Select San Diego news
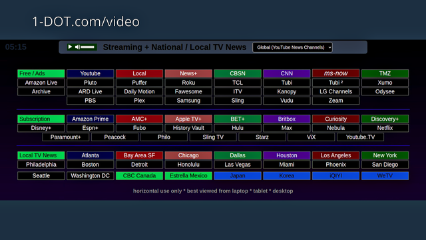This screenshot has height=240, width=426. coord(385,165)
